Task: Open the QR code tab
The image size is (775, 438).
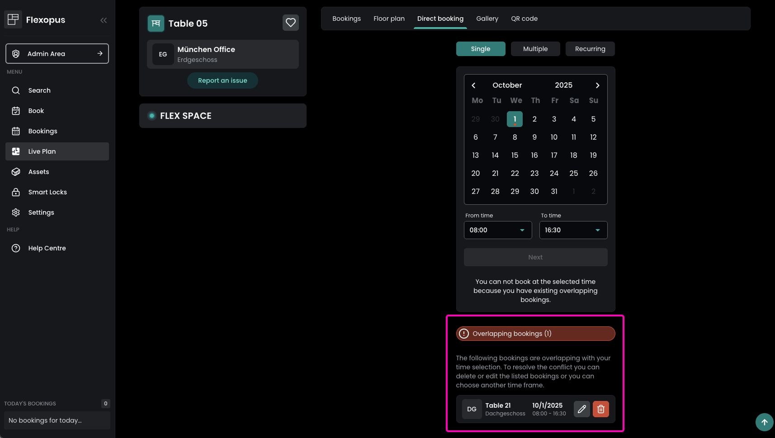Action: click(x=524, y=19)
